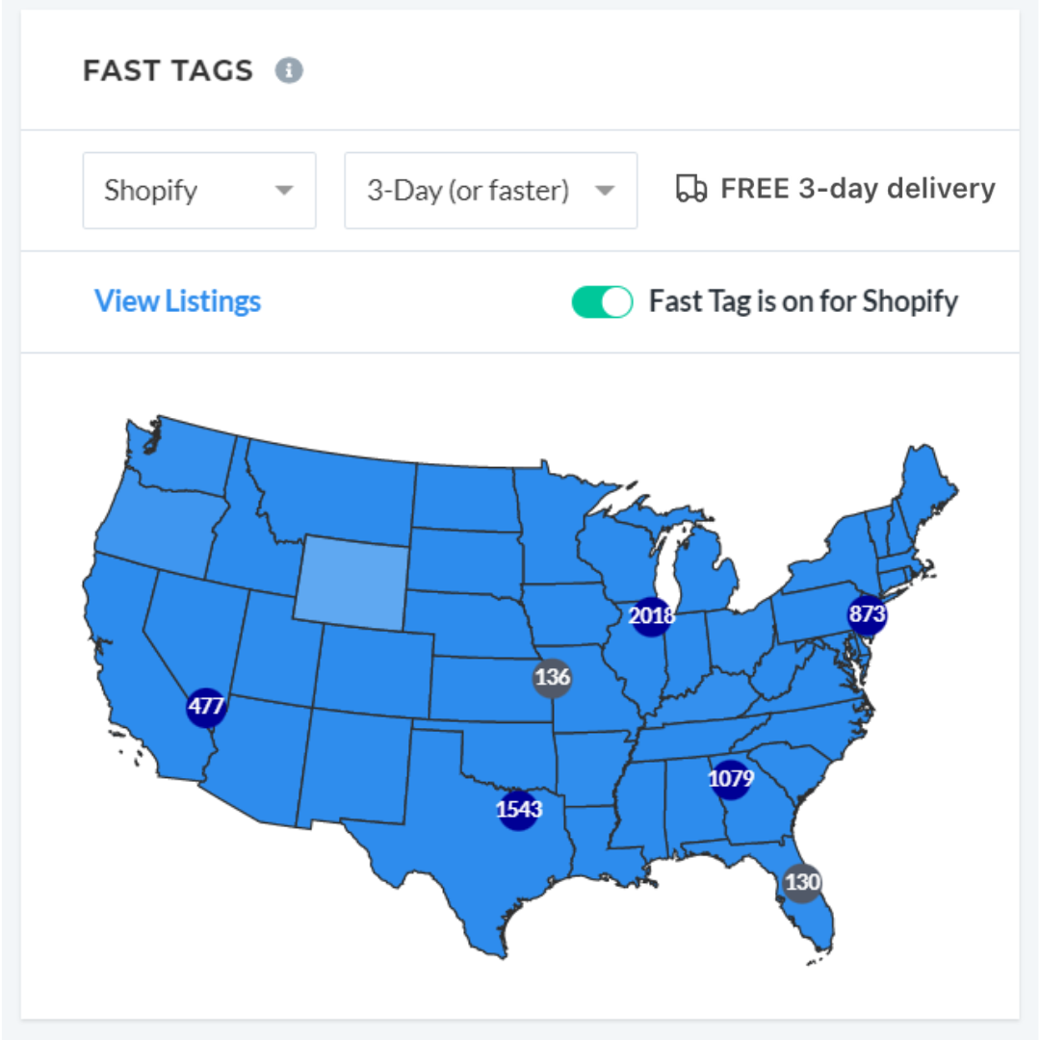Open the 3-Day (or faster) dropdown
Image resolution: width=1040 pixels, height=1040 pixels.
490,191
